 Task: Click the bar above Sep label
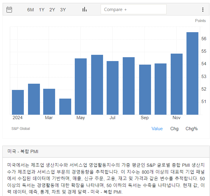[x=145, y=90]
